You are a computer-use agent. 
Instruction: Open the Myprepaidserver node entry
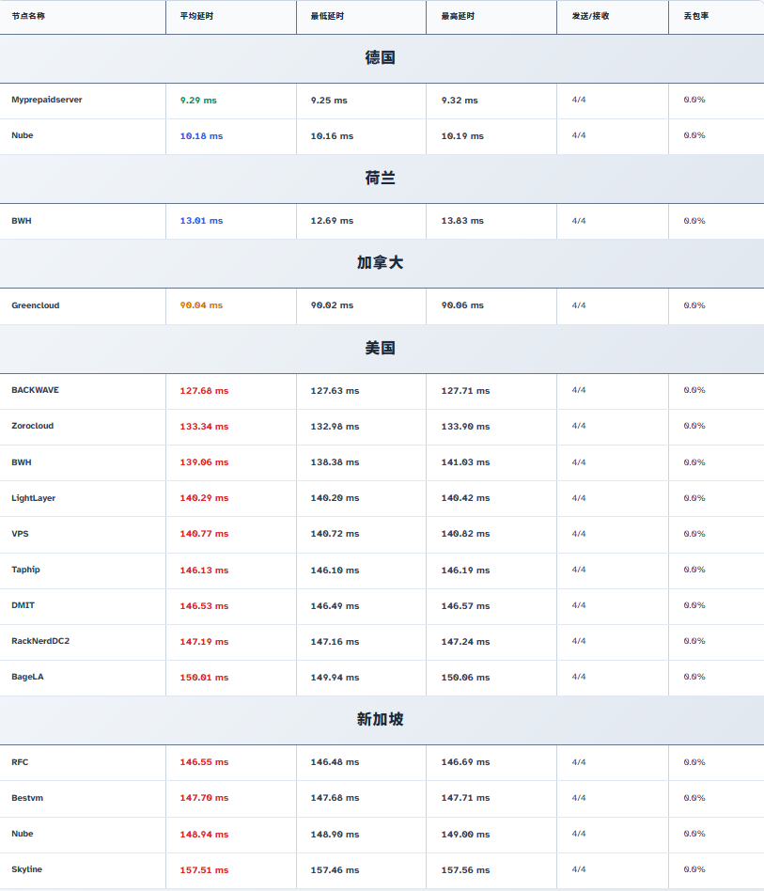(x=46, y=100)
